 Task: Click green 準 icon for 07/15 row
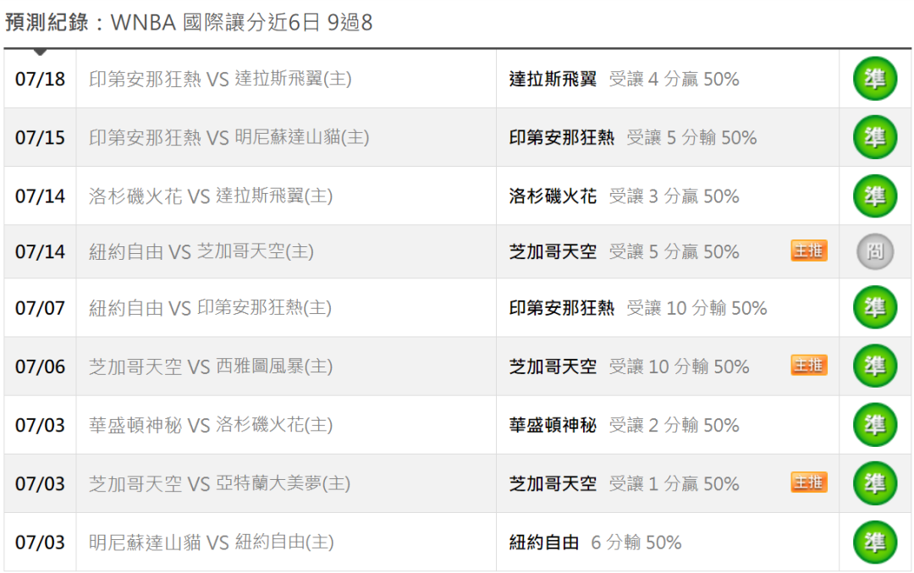[875, 137]
